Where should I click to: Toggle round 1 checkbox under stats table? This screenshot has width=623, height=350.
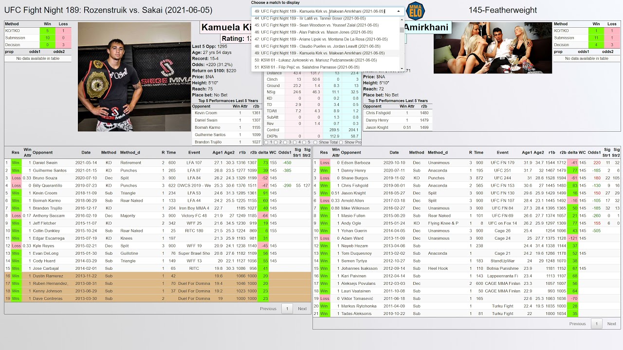tap(266, 142)
